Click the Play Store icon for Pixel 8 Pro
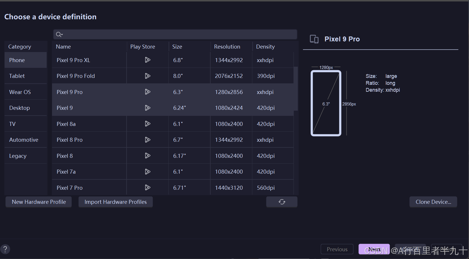This screenshot has width=469, height=259. [x=148, y=140]
